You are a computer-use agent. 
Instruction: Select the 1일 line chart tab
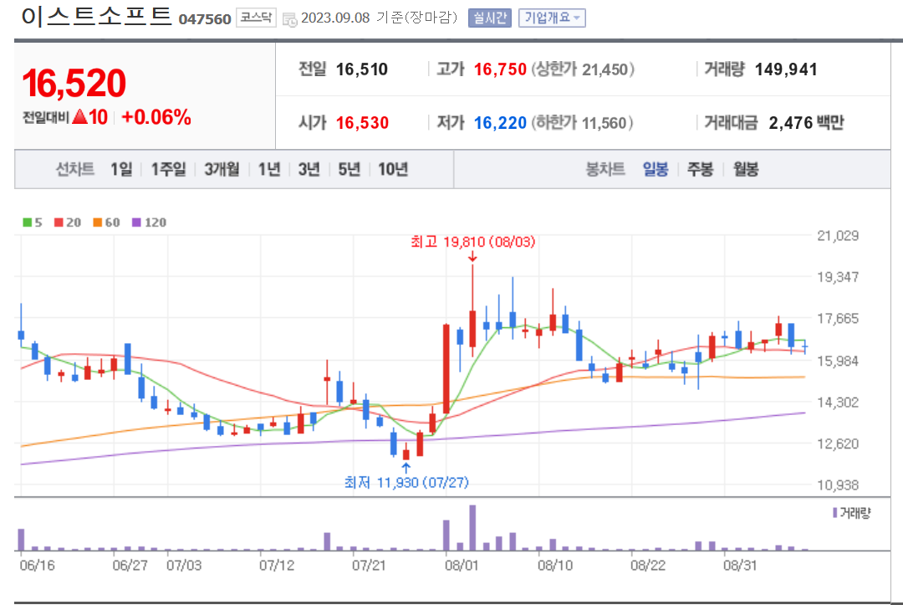click(x=121, y=169)
